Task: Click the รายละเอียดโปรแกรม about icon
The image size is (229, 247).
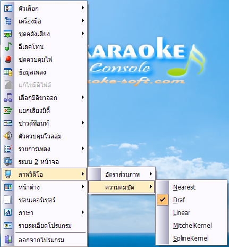Action: pyautogui.click(x=8, y=225)
